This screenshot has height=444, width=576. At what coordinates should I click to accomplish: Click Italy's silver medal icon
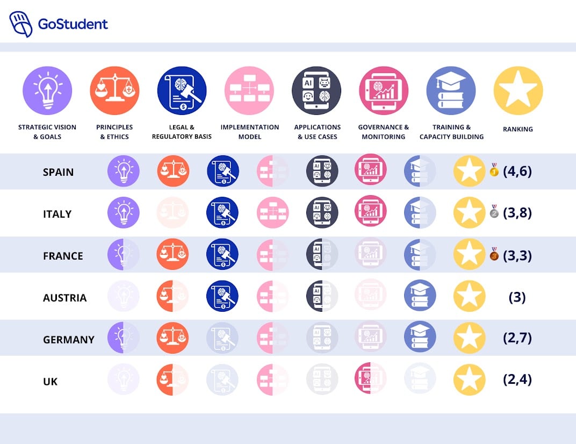494,212
